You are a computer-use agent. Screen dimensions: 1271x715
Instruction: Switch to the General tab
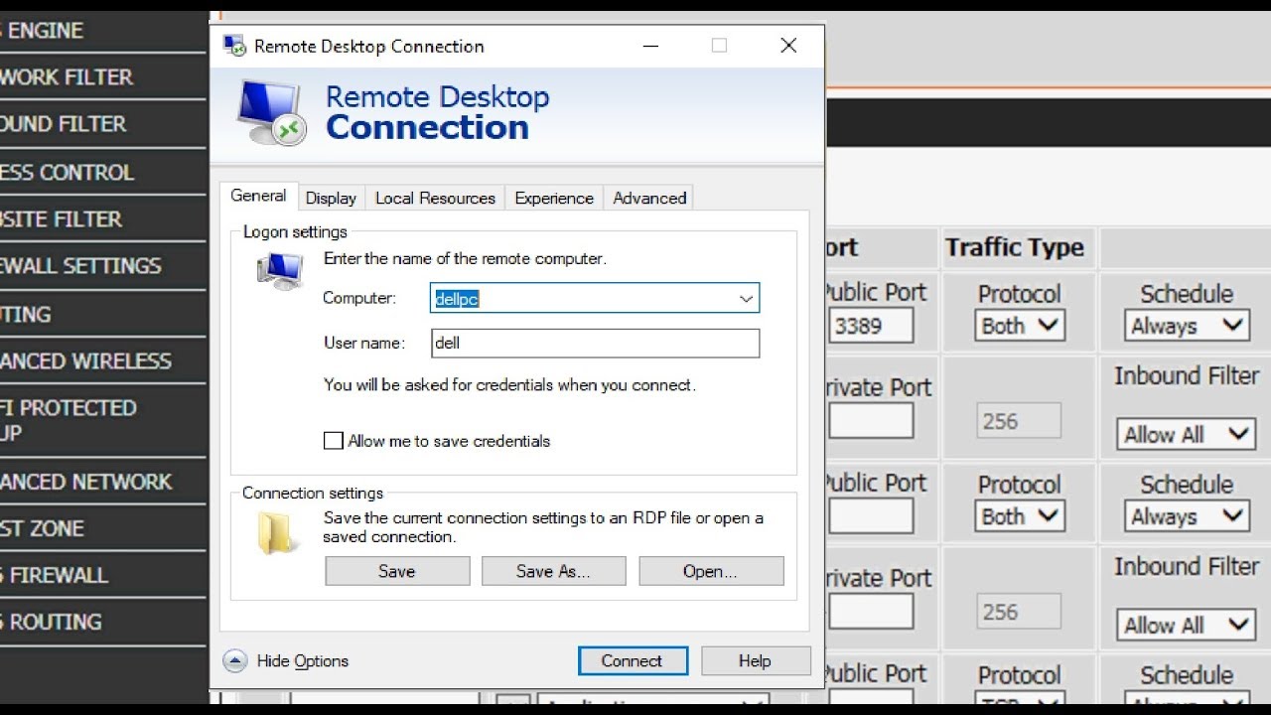point(258,196)
